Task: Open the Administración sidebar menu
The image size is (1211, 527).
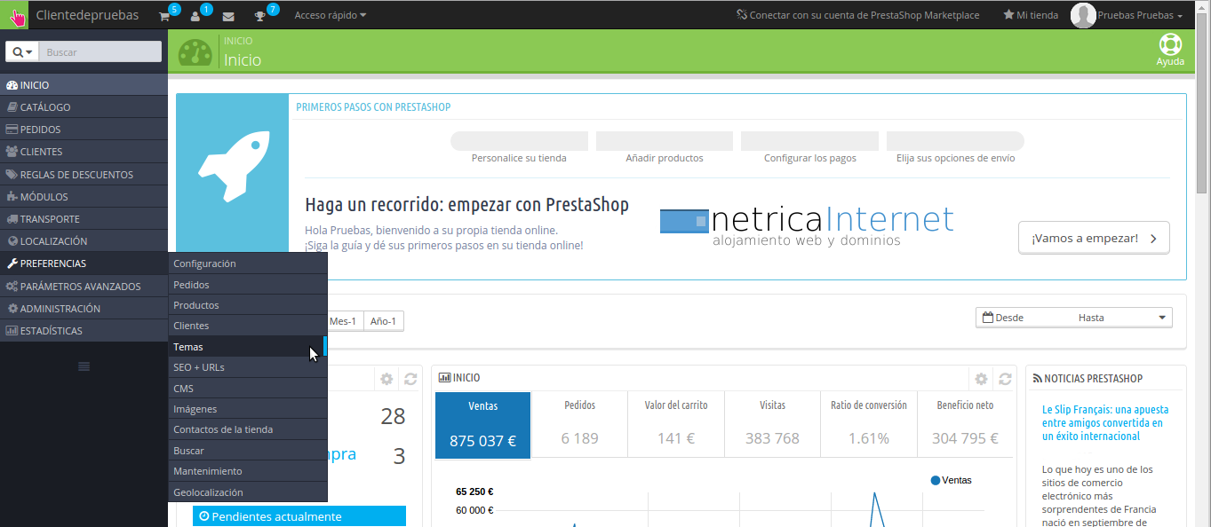Action: [x=84, y=309]
